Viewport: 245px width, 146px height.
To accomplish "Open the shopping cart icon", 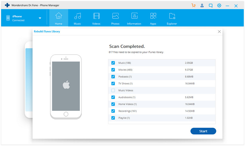I will (x=193, y=5).
